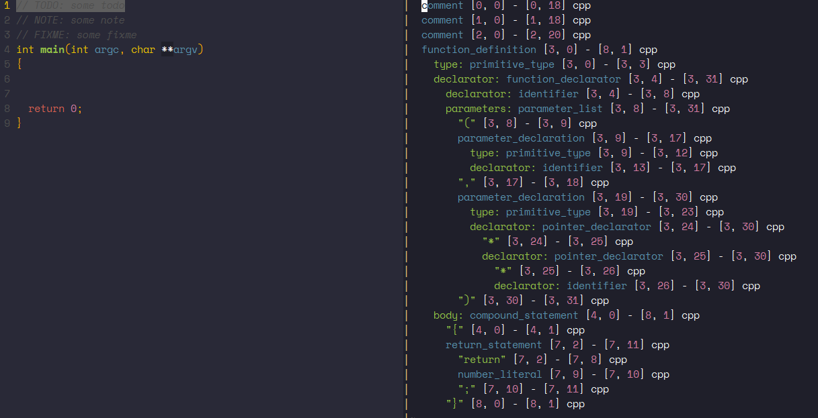Select the return_statement node in the tree
This screenshot has width=818, height=418.
[x=493, y=344]
